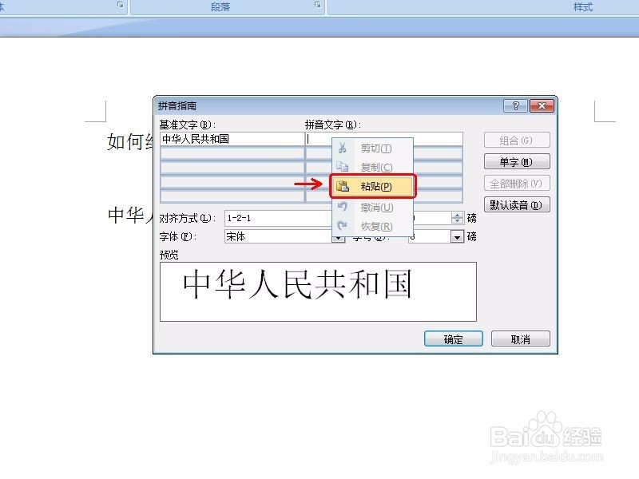Increase 偏移量 with the up stepper arrow
Image resolution: width=639 pixels, height=479 pixels.
point(457,213)
